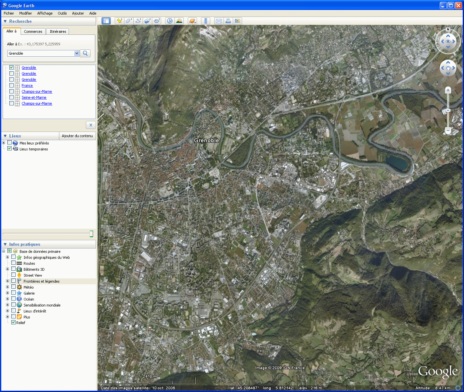Disable the Relief layer checkbox
Image resolution: width=464 pixels, height=392 pixels.
[13, 322]
